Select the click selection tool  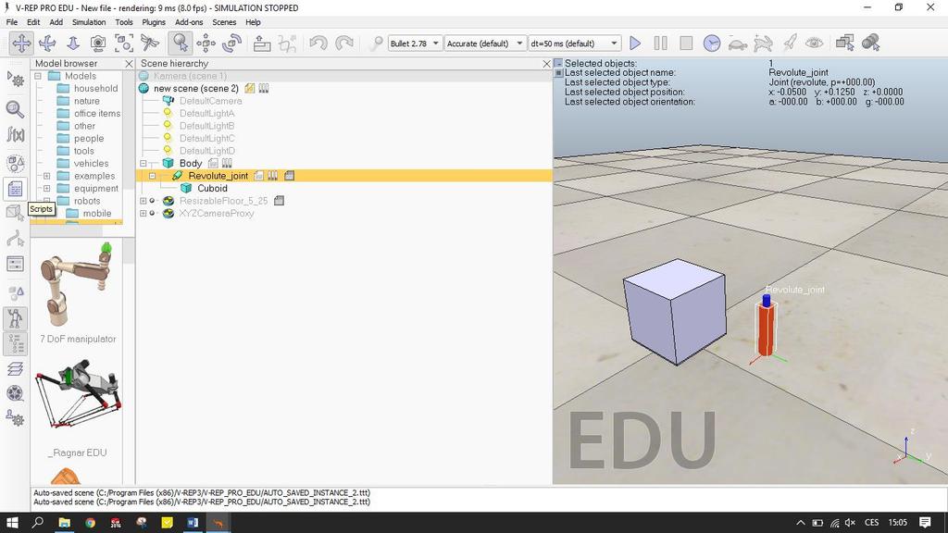(180, 43)
